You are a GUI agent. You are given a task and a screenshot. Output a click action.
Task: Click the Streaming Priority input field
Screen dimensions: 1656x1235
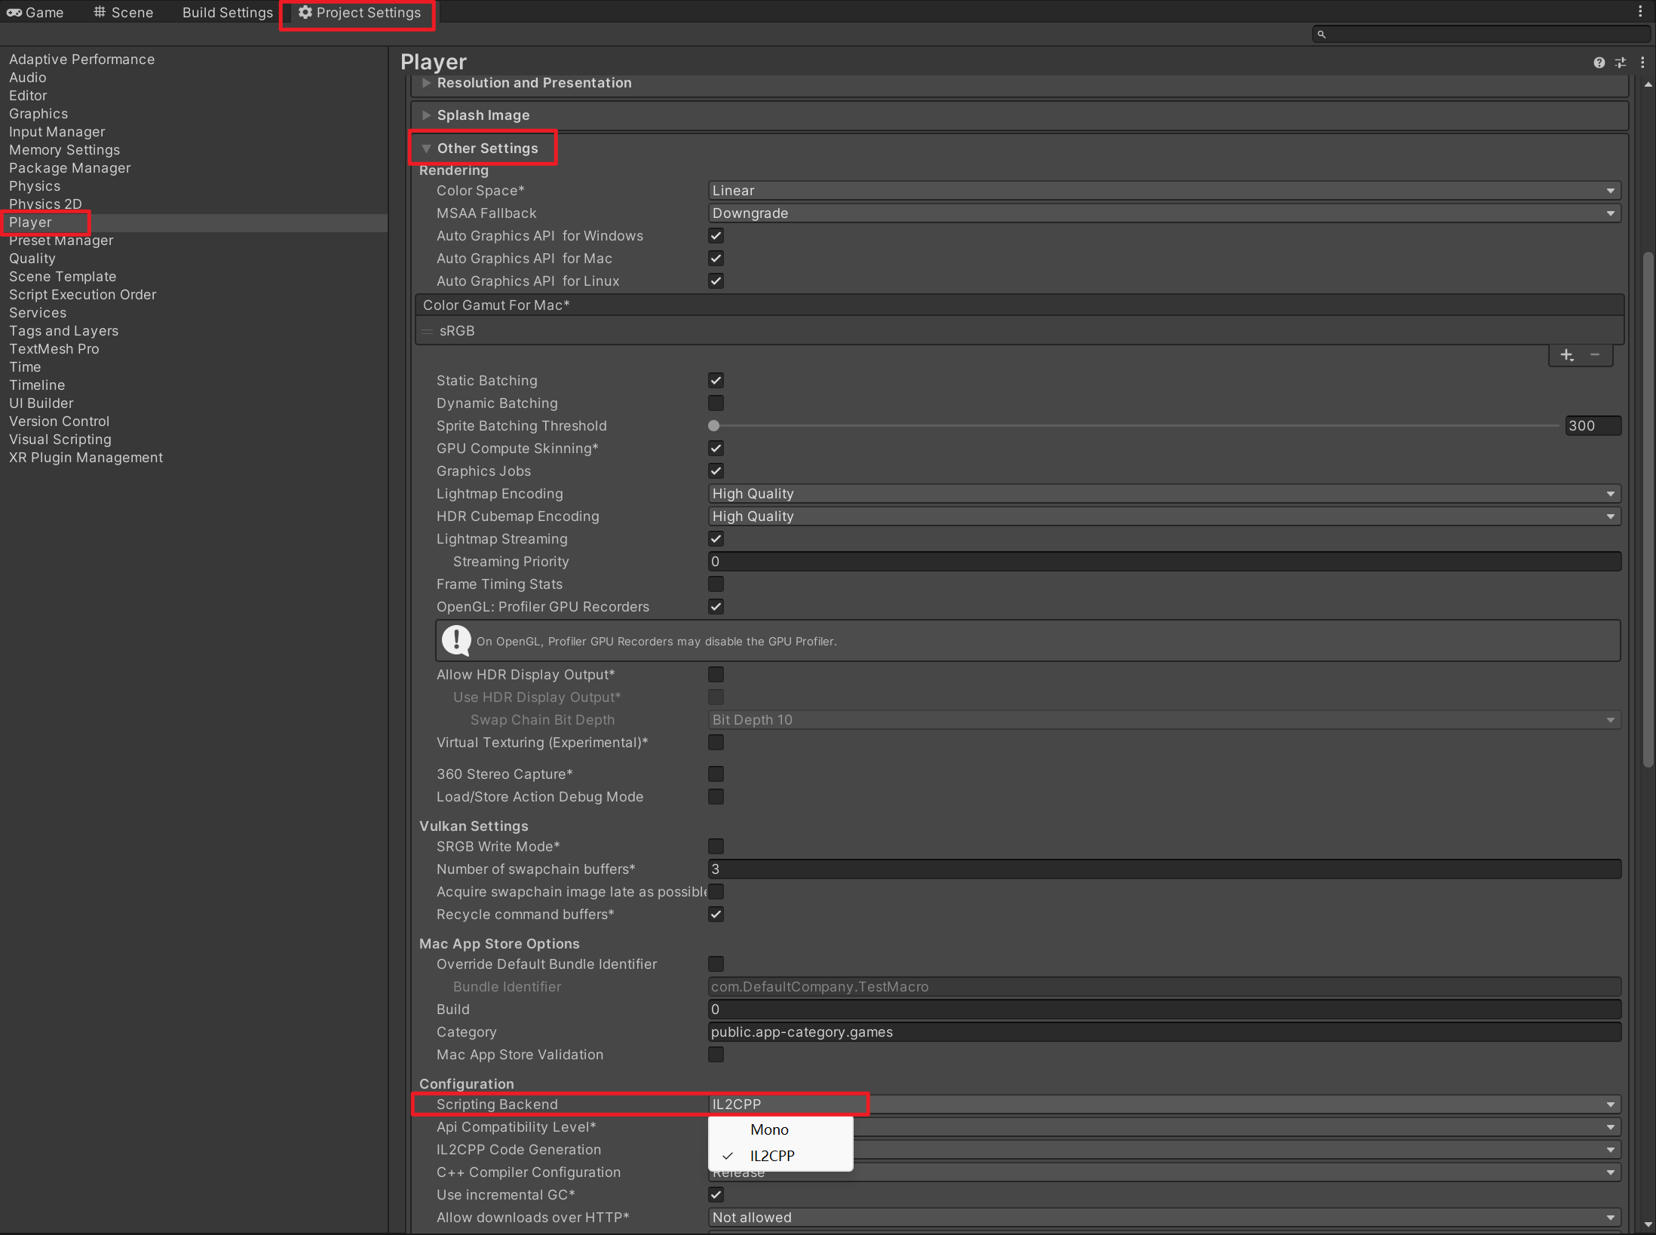pos(1164,562)
